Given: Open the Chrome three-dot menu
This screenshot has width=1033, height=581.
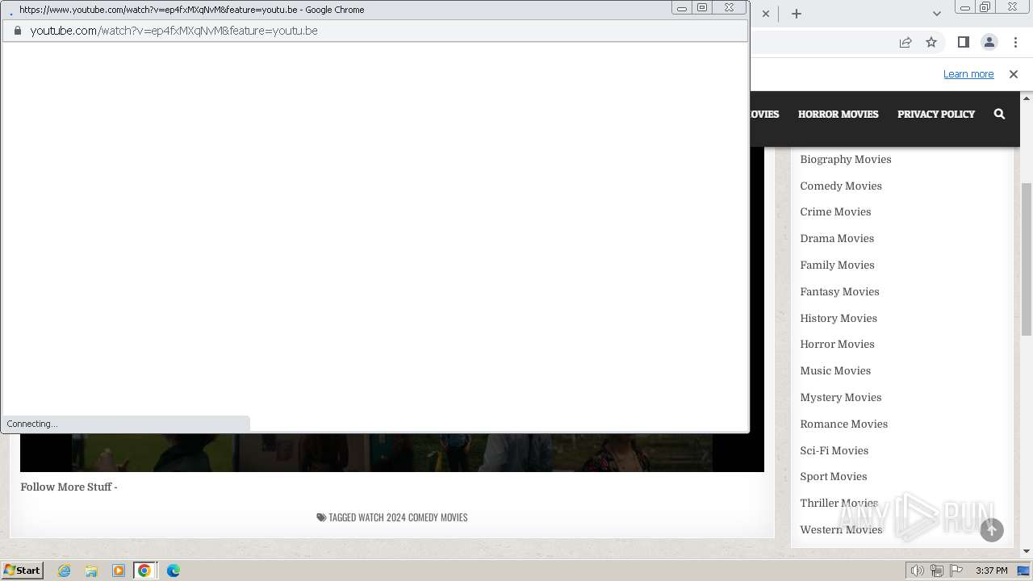Looking at the screenshot, I should tap(1015, 42).
